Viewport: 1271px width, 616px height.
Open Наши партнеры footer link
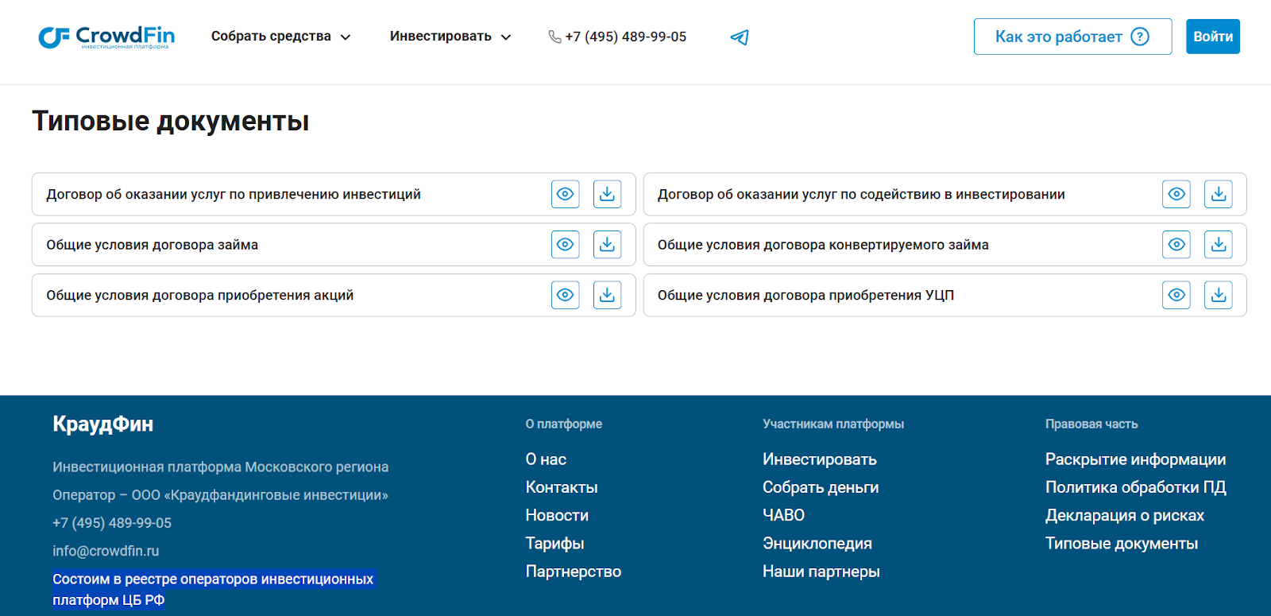point(821,571)
